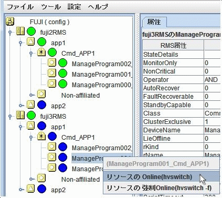The width and height of the screenshot is (222, 198).
Task: Collapse the app1 node under fuji2RMS
Action: tap(20, 43)
